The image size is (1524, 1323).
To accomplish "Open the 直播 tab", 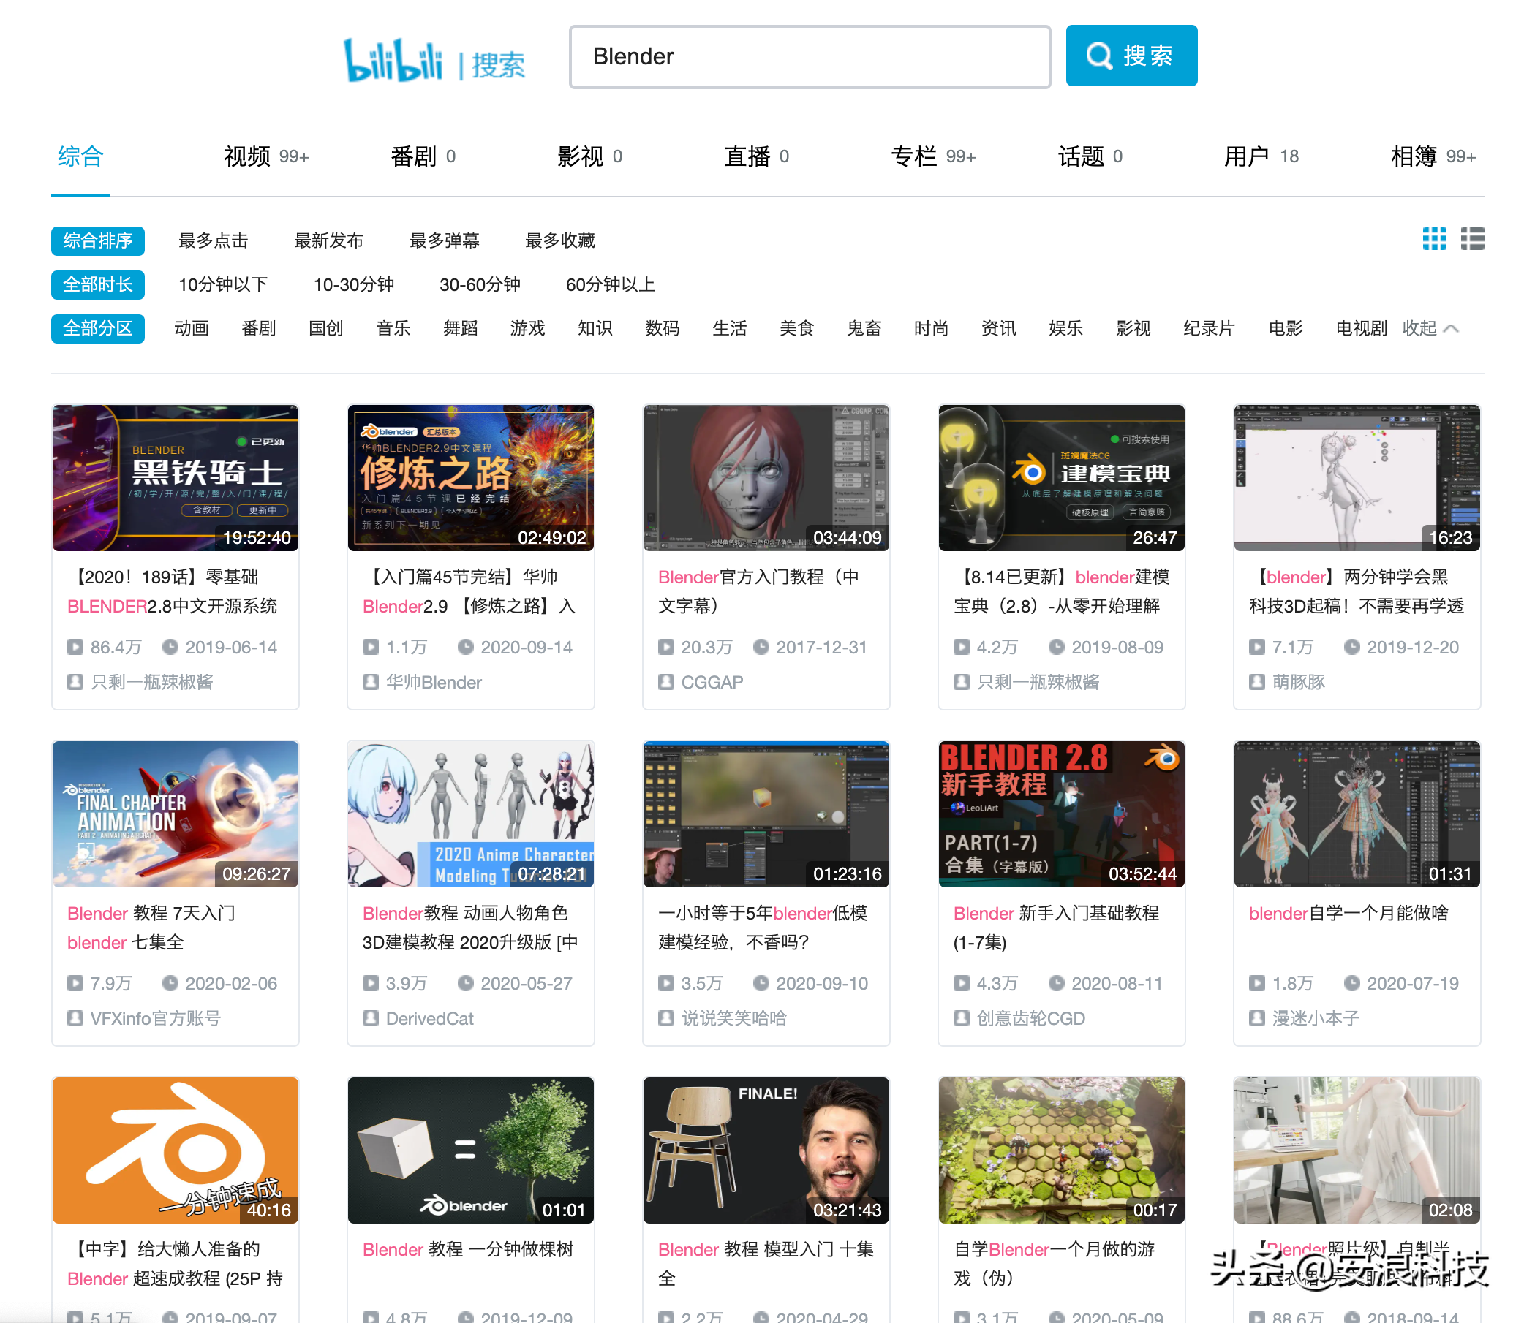I will (756, 156).
